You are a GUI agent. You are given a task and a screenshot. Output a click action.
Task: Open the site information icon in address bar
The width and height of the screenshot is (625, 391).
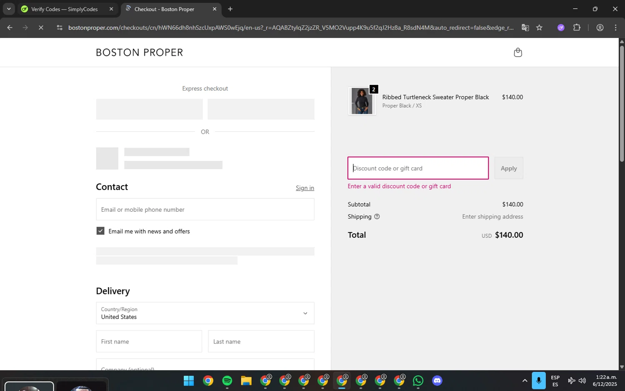60,28
